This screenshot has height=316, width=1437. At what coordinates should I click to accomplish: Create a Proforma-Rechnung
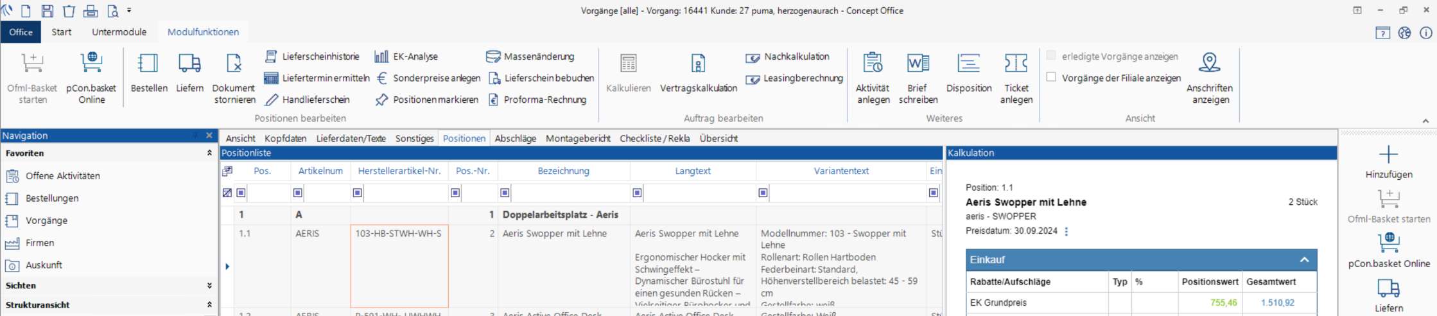tap(537, 100)
